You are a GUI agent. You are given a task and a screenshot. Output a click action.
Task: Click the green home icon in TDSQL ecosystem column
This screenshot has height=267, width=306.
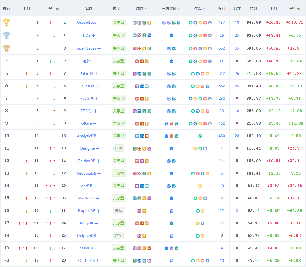pos(193,111)
